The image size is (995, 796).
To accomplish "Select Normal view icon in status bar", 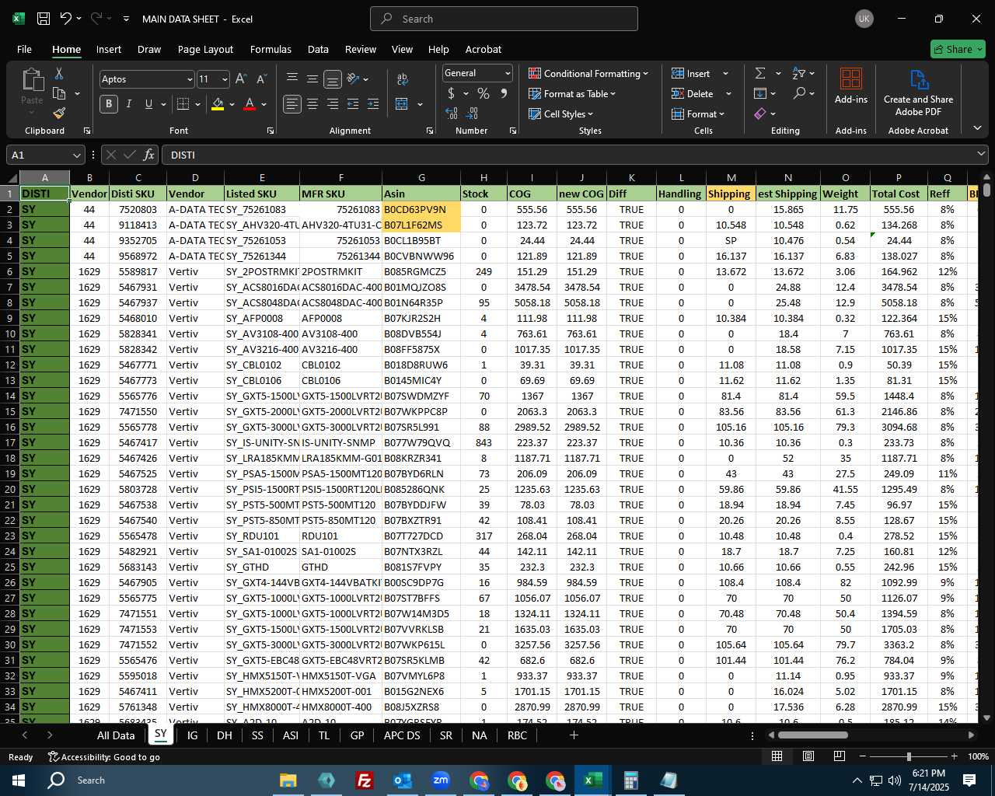I will click(x=777, y=756).
